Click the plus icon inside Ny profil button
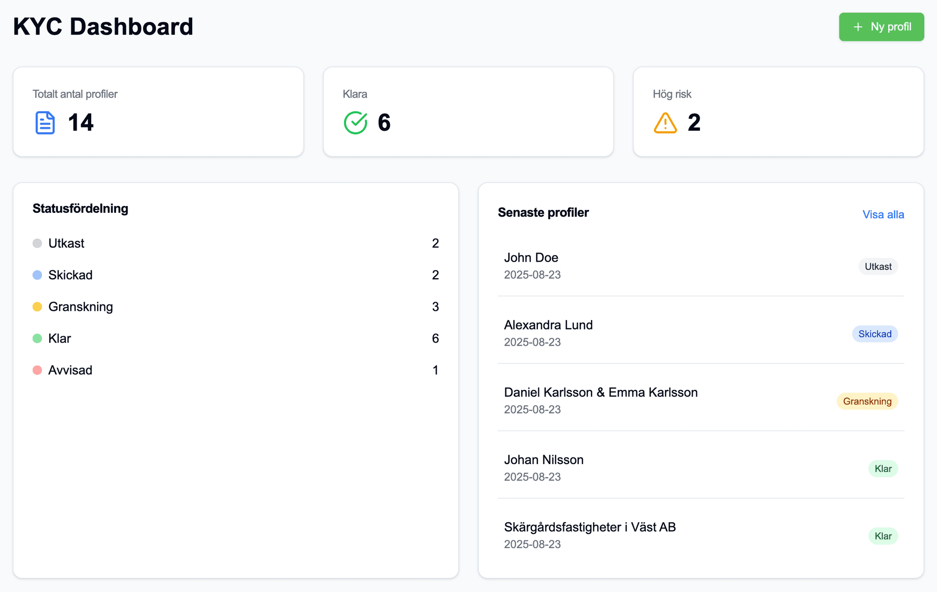Screen dimensions: 937x592 point(857,27)
